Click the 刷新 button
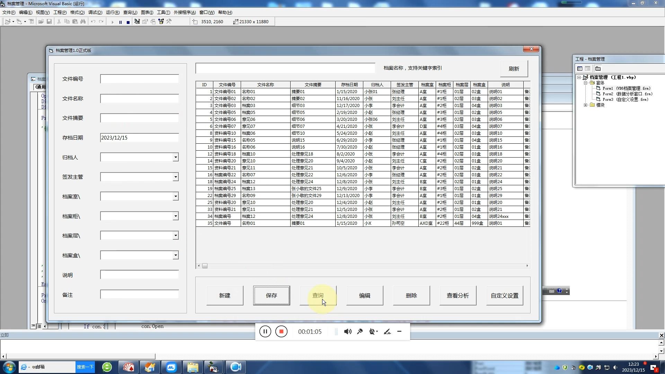This screenshot has width=665, height=374. tap(514, 69)
